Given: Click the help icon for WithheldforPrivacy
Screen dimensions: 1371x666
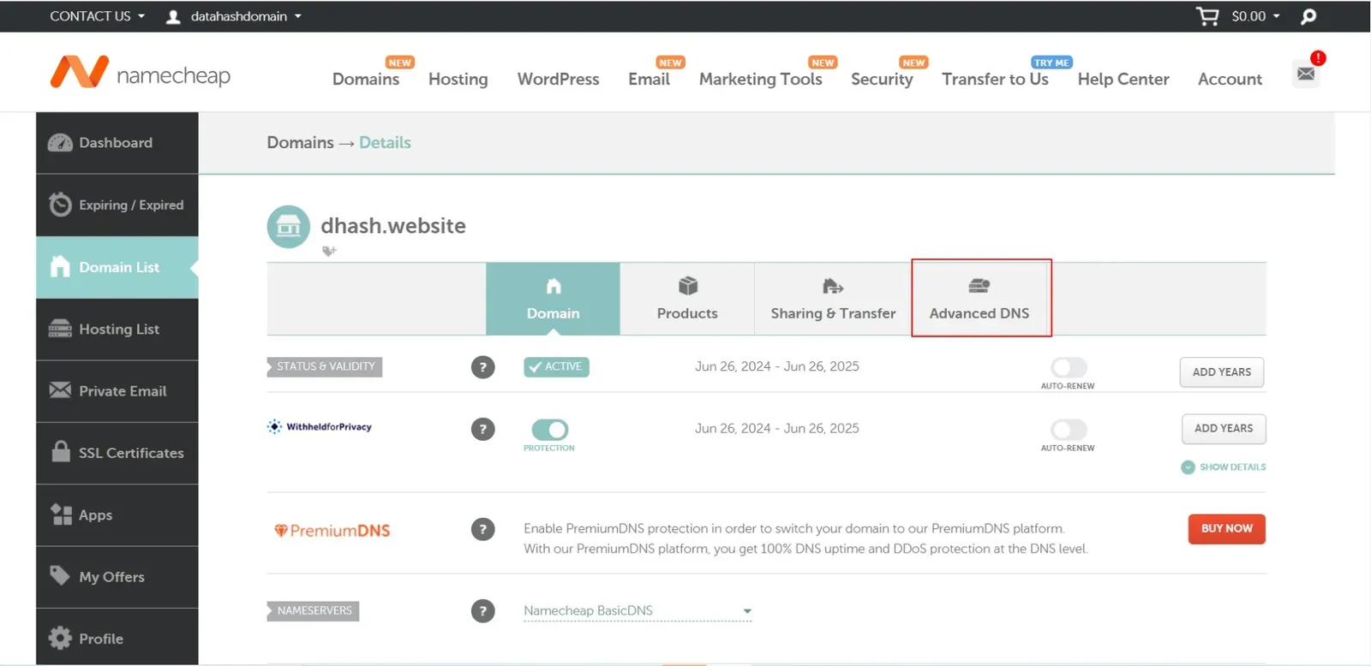Looking at the screenshot, I should click(483, 429).
